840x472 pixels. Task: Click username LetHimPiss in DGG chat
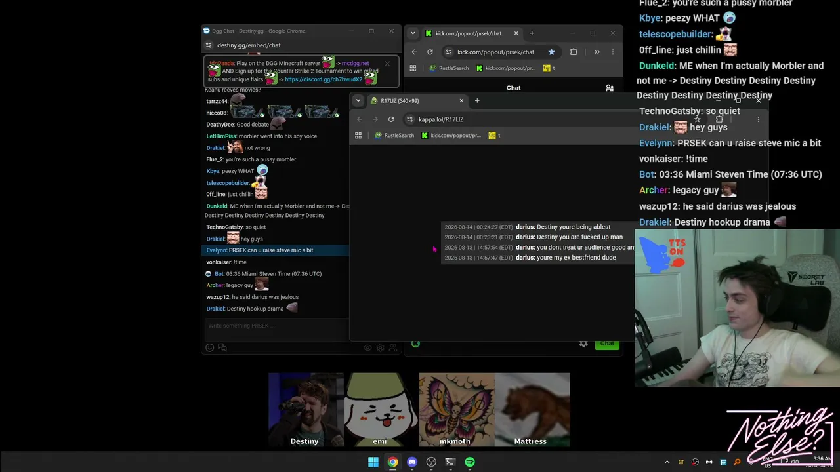pos(221,136)
